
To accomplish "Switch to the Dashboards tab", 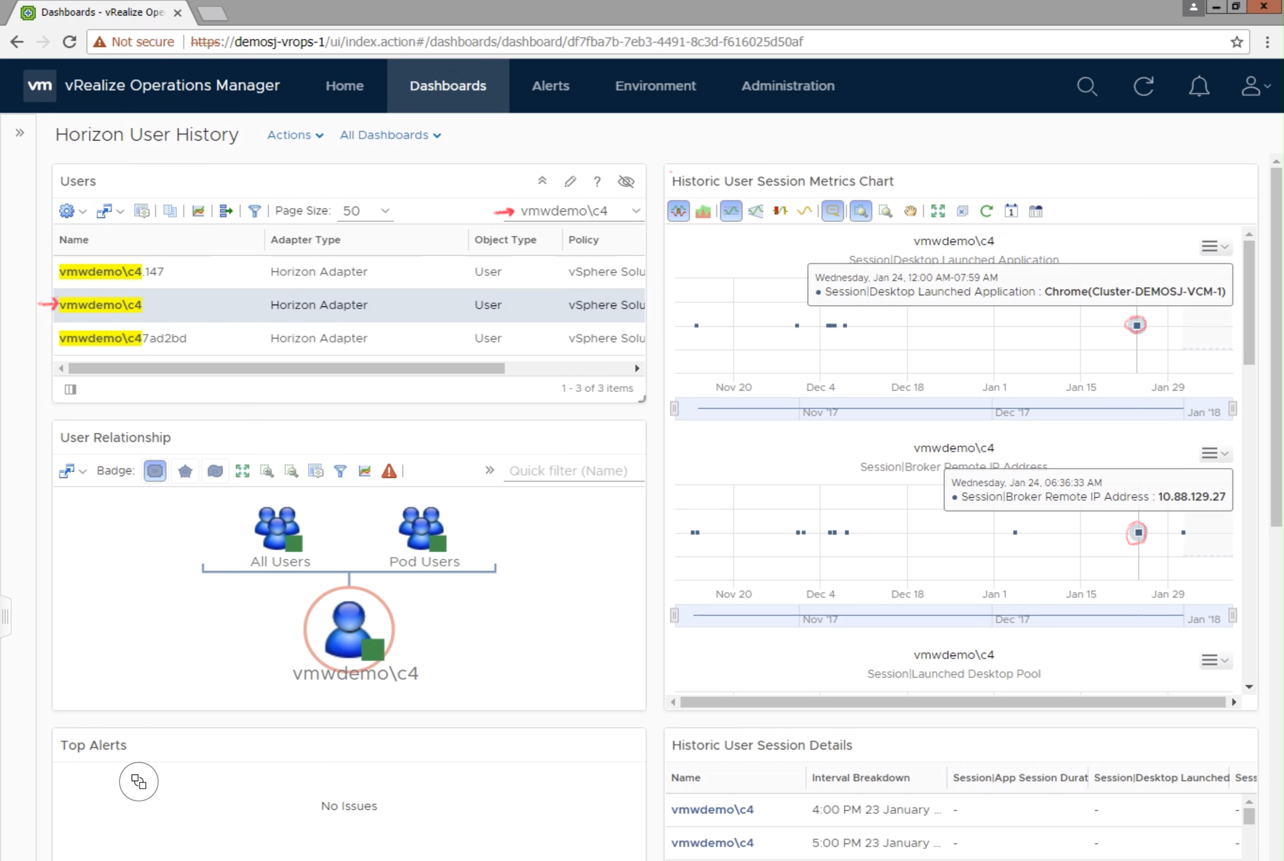I will (x=448, y=86).
